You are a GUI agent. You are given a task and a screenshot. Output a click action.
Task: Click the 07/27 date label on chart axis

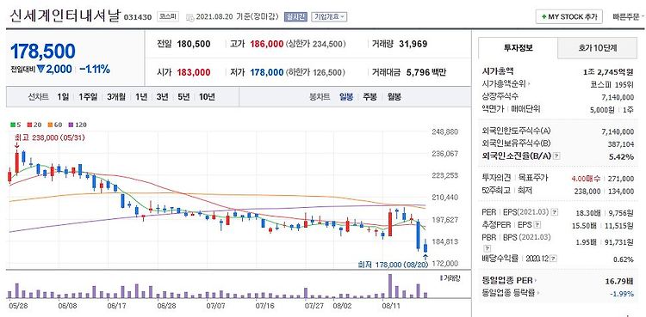pos(314,307)
